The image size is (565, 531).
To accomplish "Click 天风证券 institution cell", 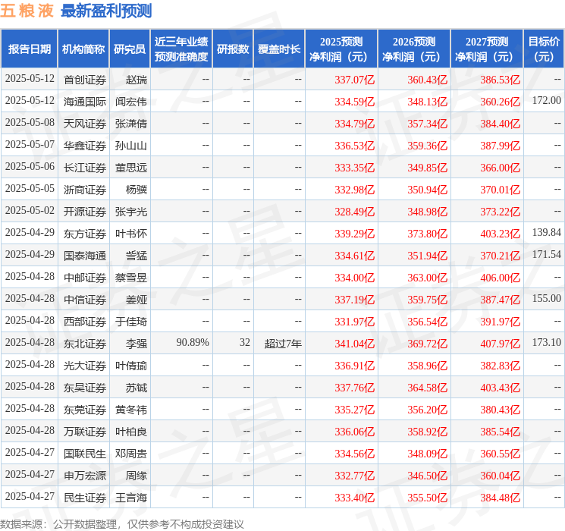I will [85, 124].
